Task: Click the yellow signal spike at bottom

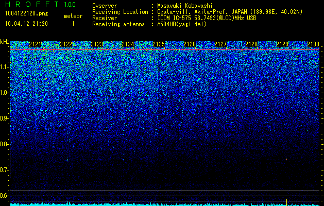Action: [286, 202]
